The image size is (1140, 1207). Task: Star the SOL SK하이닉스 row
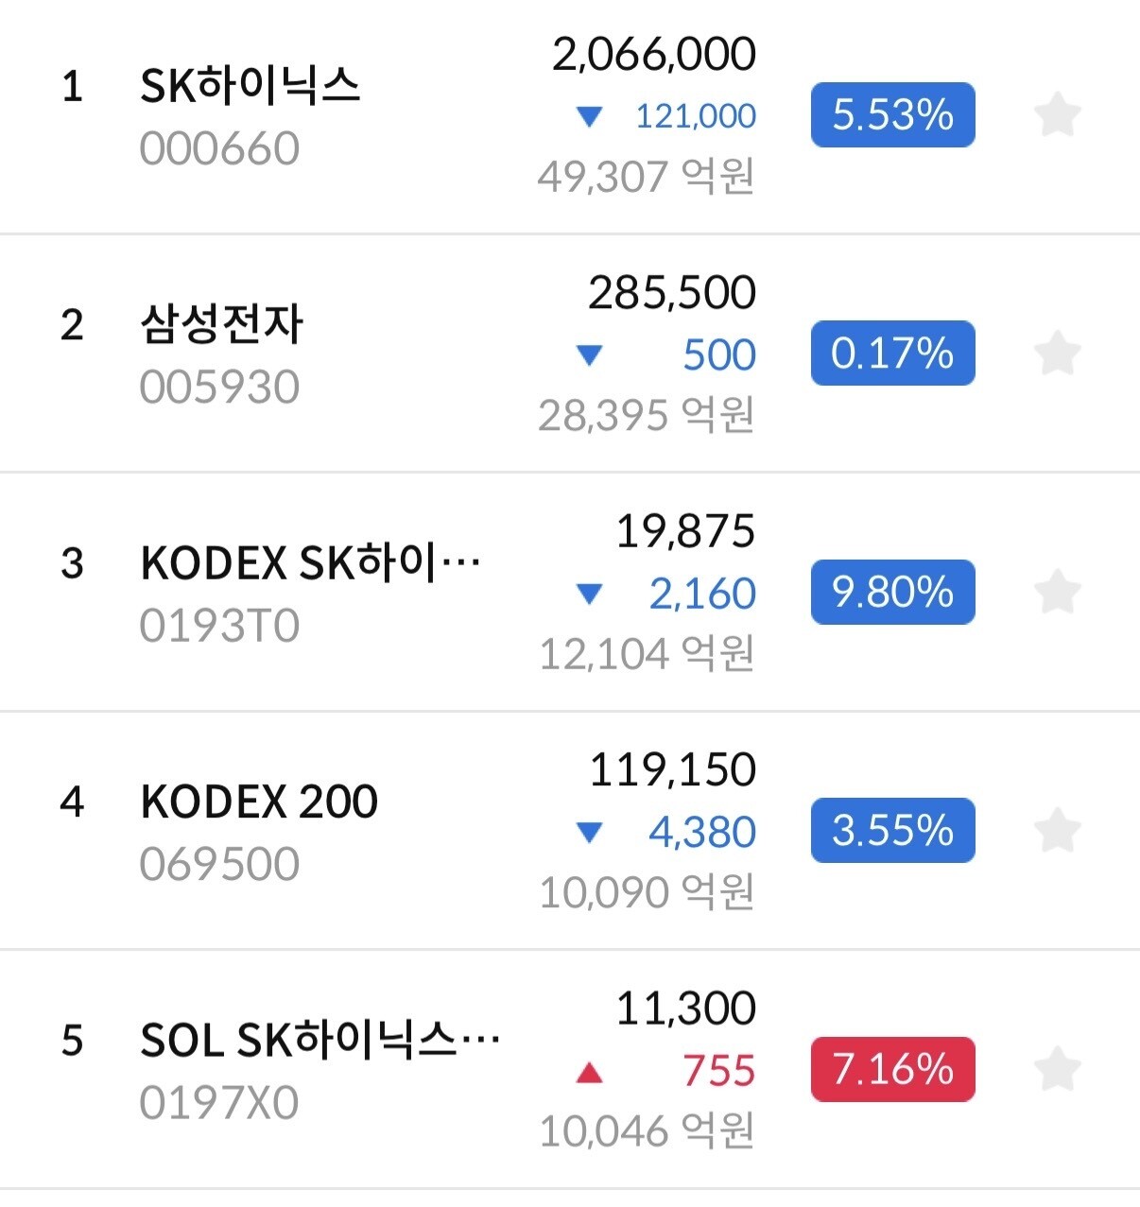click(x=1057, y=1069)
